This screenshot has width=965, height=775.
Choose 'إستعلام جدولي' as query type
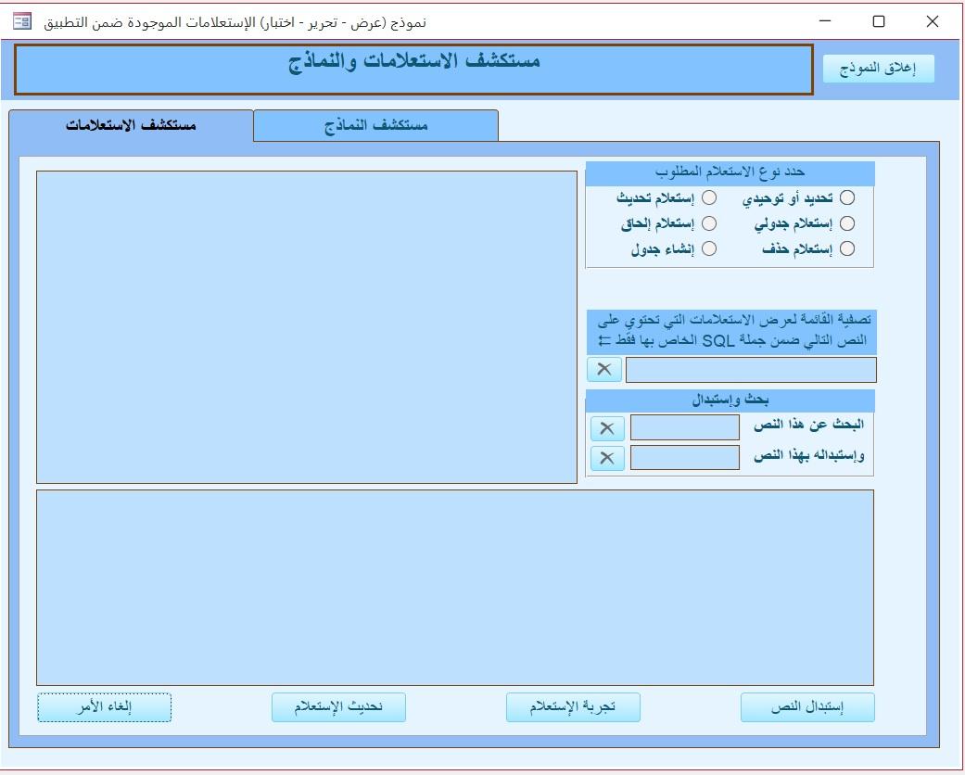click(x=846, y=223)
